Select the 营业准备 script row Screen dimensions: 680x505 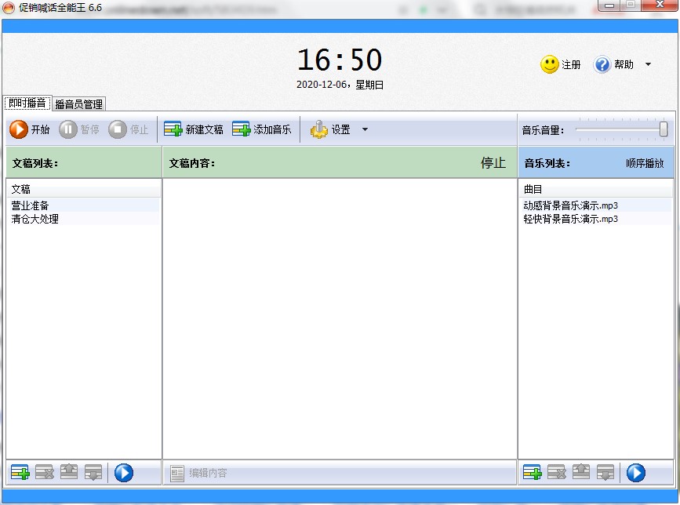(83, 205)
